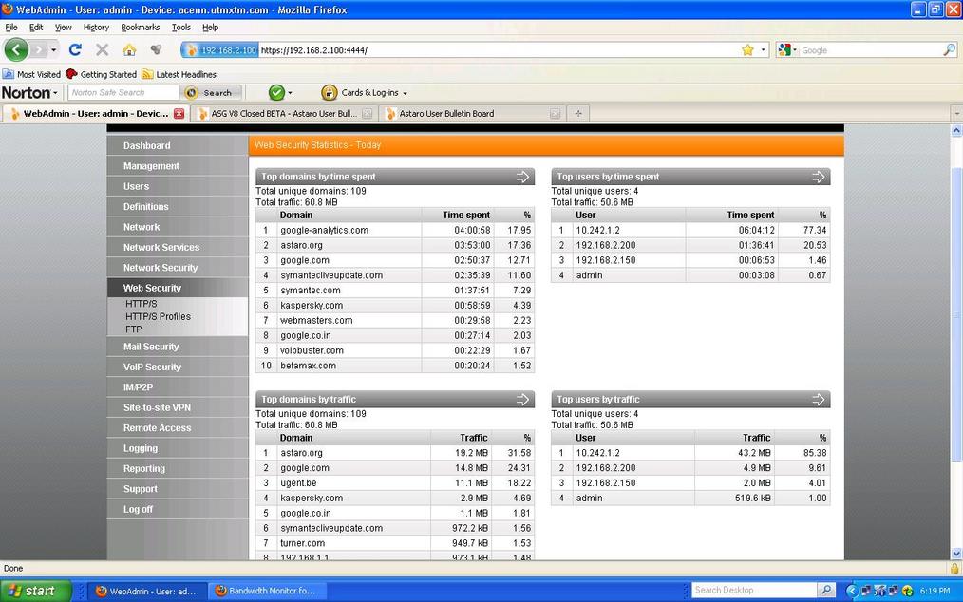The width and height of the screenshot is (963, 602).
Task: Open the Norton green checkmark status dropdown
Action: pos(279,92)
